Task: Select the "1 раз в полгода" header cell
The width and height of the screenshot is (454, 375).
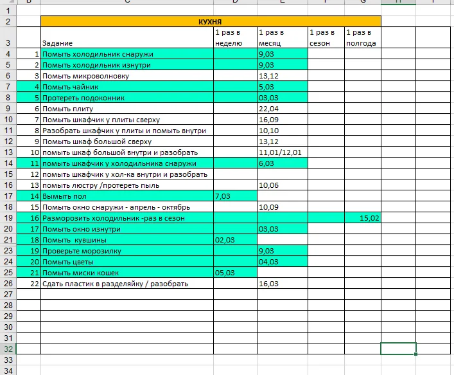Action: click(x=363, y=38)
